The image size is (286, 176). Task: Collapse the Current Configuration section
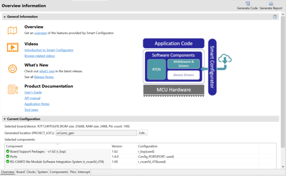(5, 119)
